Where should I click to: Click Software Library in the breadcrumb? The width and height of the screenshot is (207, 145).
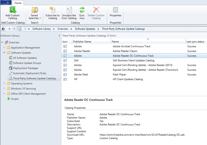coord(42,29)
